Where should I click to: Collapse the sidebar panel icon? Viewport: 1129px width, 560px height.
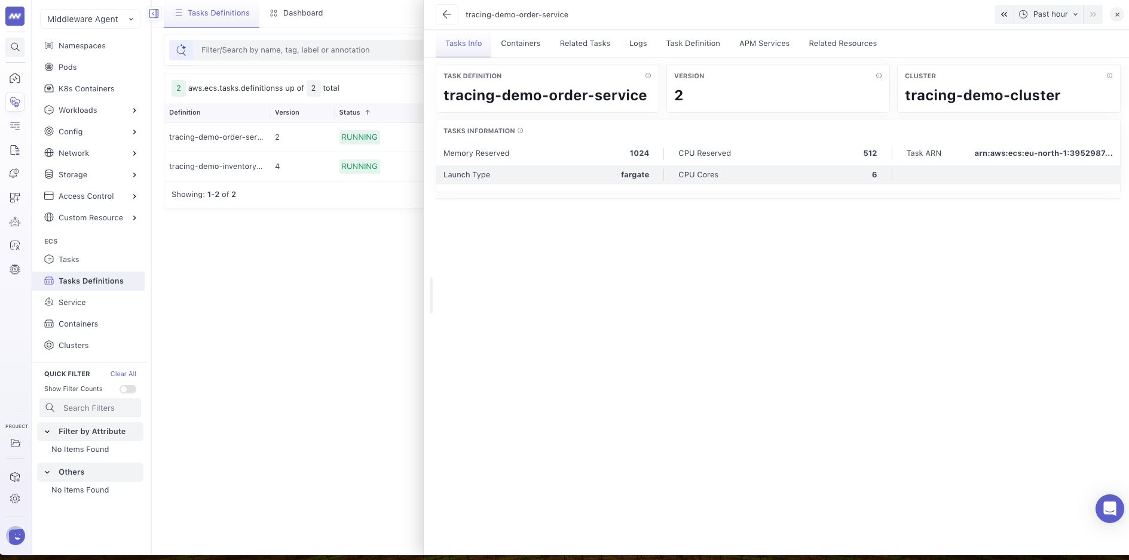pos(154,13)
